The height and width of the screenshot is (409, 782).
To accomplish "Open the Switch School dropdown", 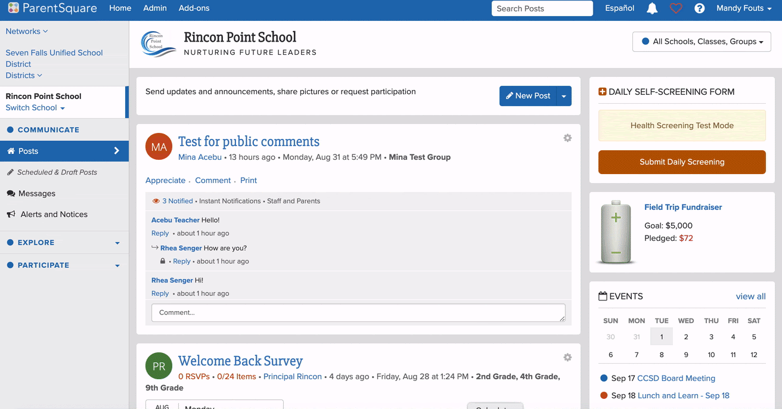I will 35,108.
